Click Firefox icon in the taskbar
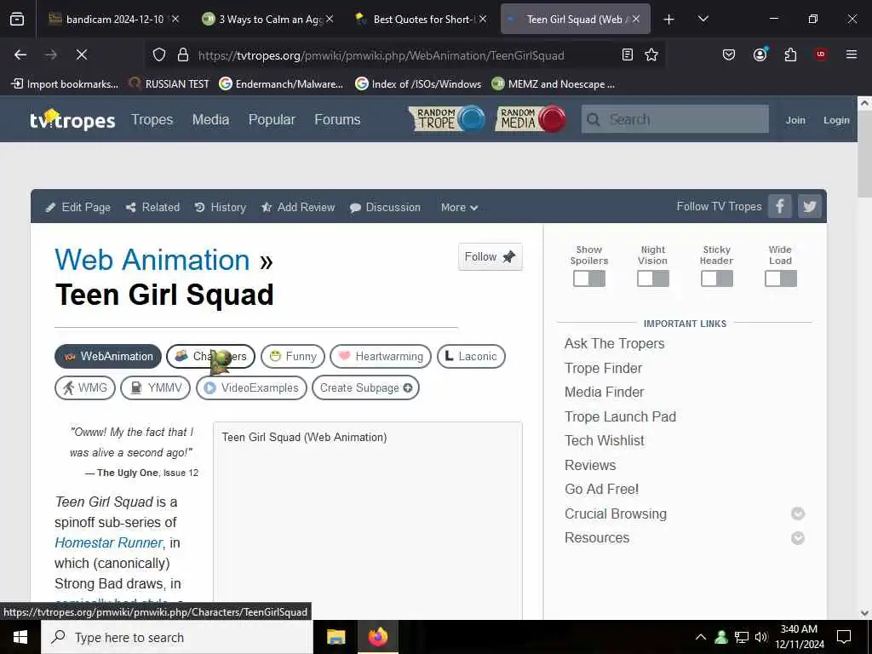 click(x=377, y=637)
